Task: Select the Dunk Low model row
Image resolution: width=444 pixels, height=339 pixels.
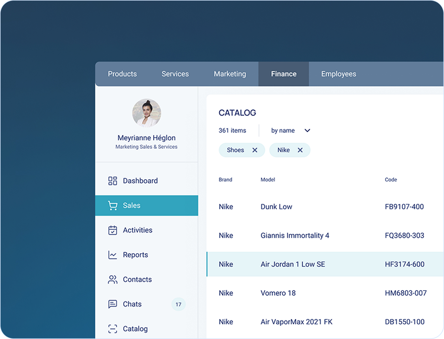Action: click(x=325, y=207)
